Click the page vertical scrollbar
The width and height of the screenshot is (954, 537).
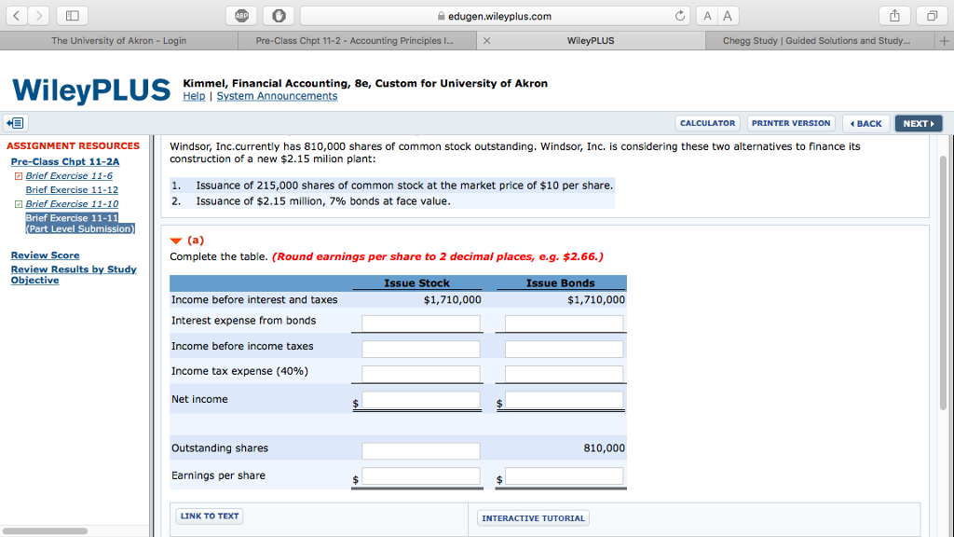(944, 283)
